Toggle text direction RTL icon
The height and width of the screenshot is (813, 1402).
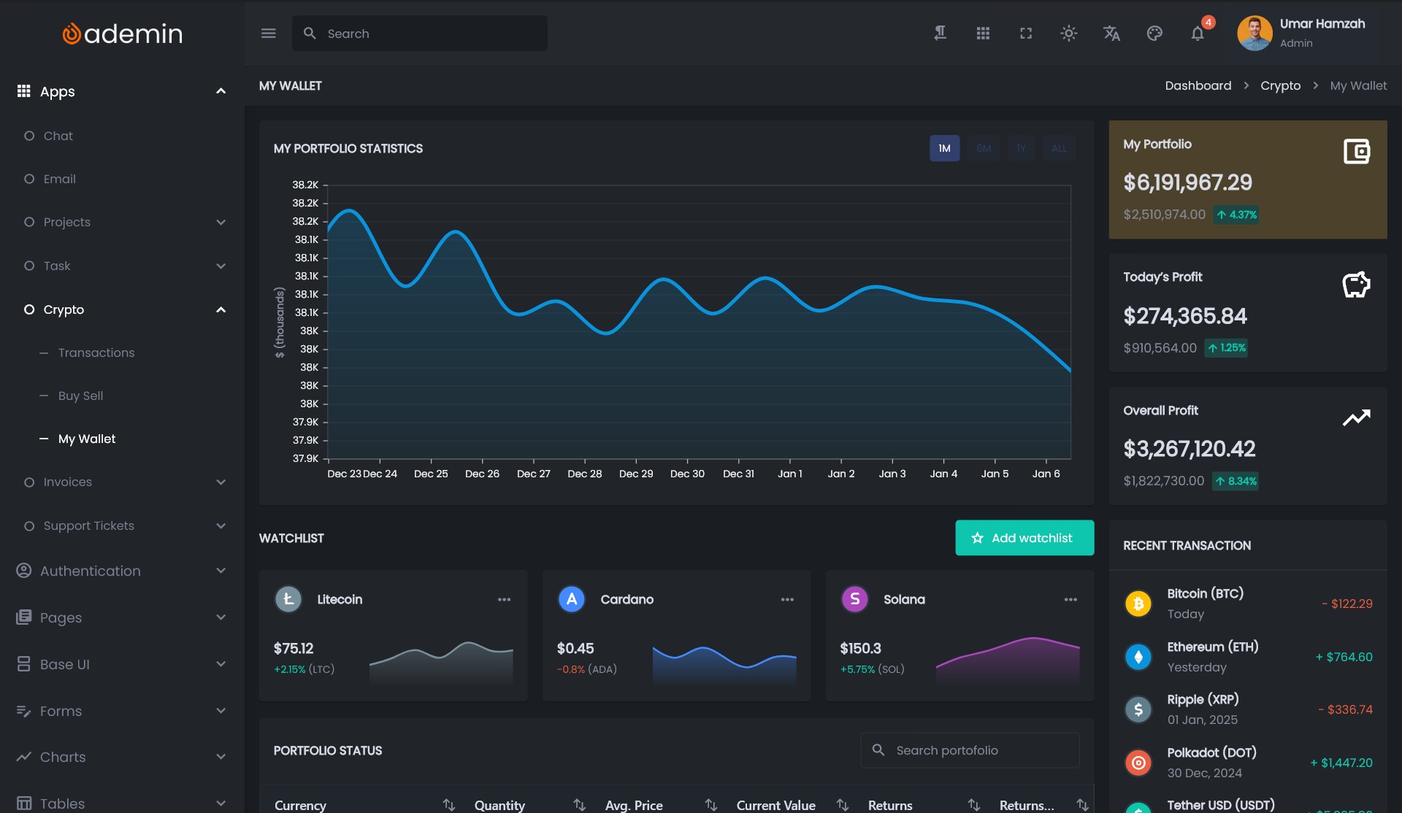tap(940, 34)
